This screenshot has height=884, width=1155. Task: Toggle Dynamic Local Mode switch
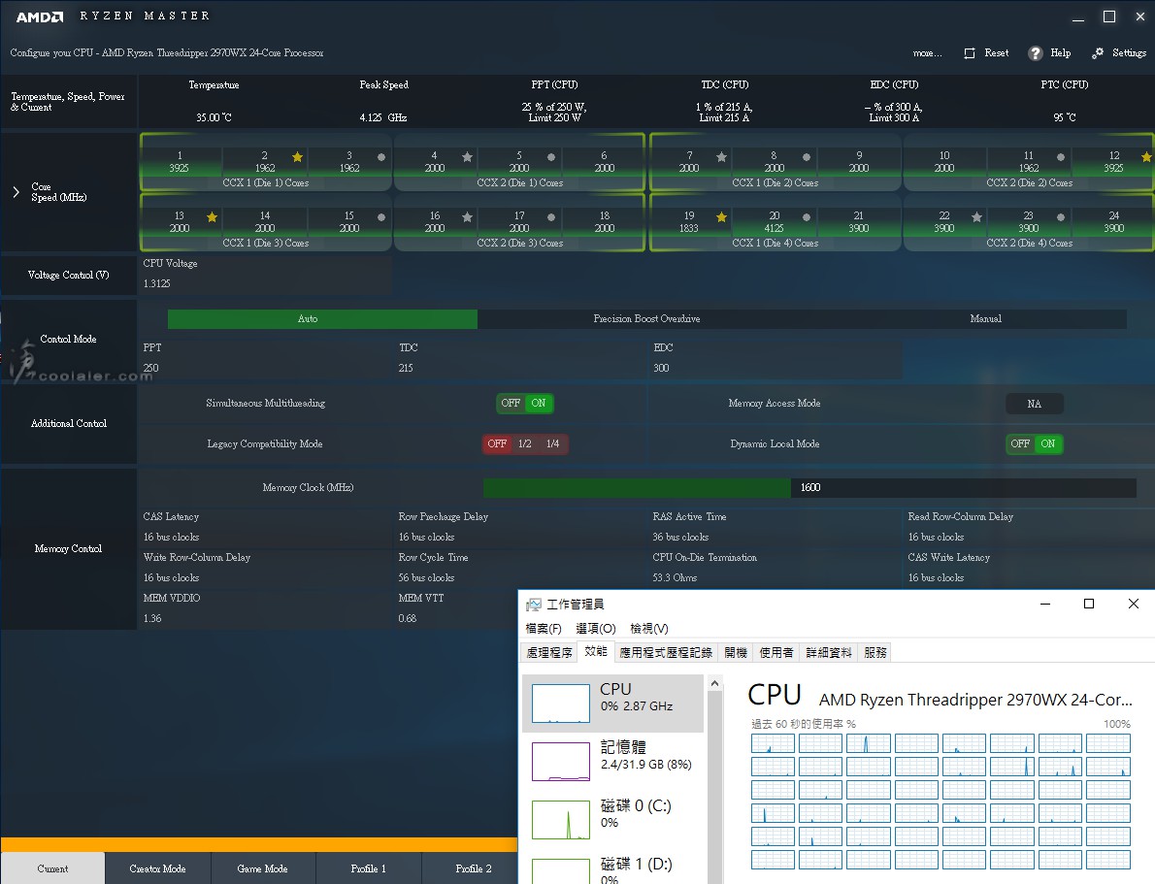tap(1034, 443)
